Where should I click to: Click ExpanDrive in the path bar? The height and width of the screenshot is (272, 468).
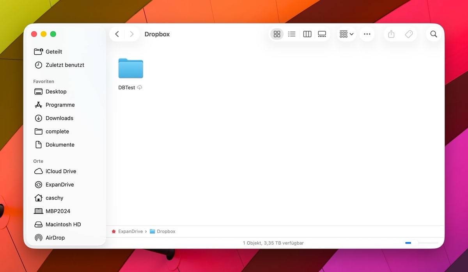click(131, 231)
